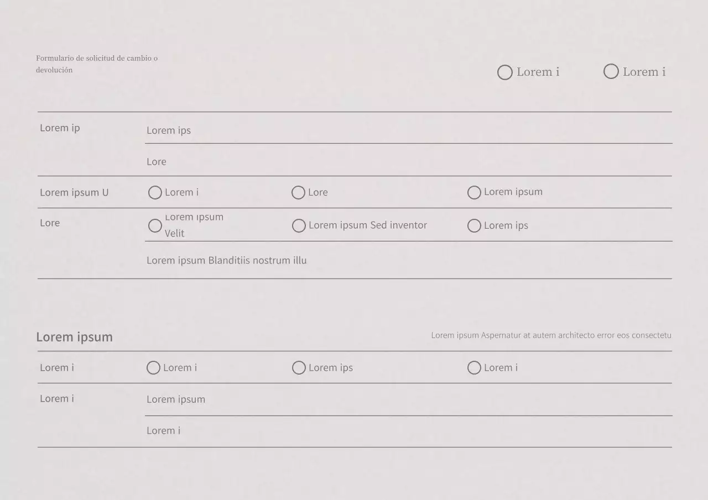Choose "Lore" radio in the Lorem ipsum U row
Screen dimensions: 708x500
299,193
